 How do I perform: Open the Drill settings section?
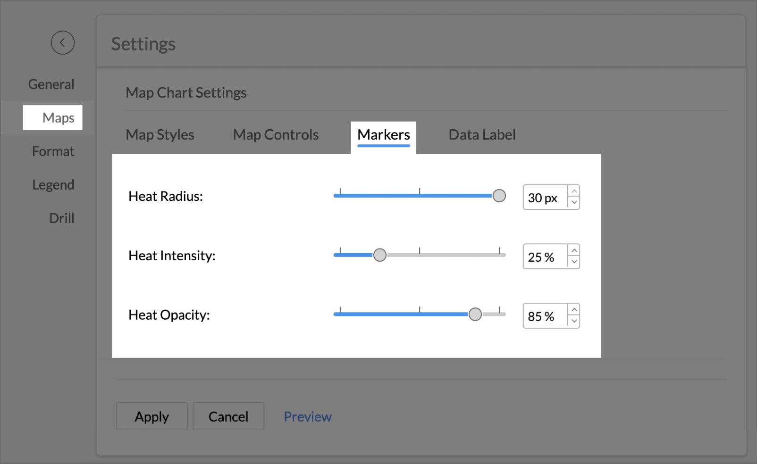pyautogui.click(x=61, y=218)
